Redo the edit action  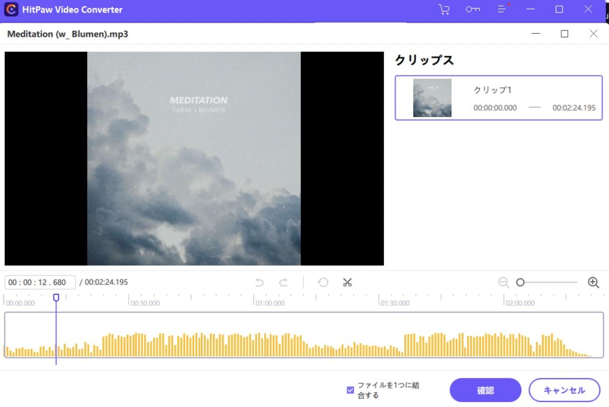click(283, 283)
